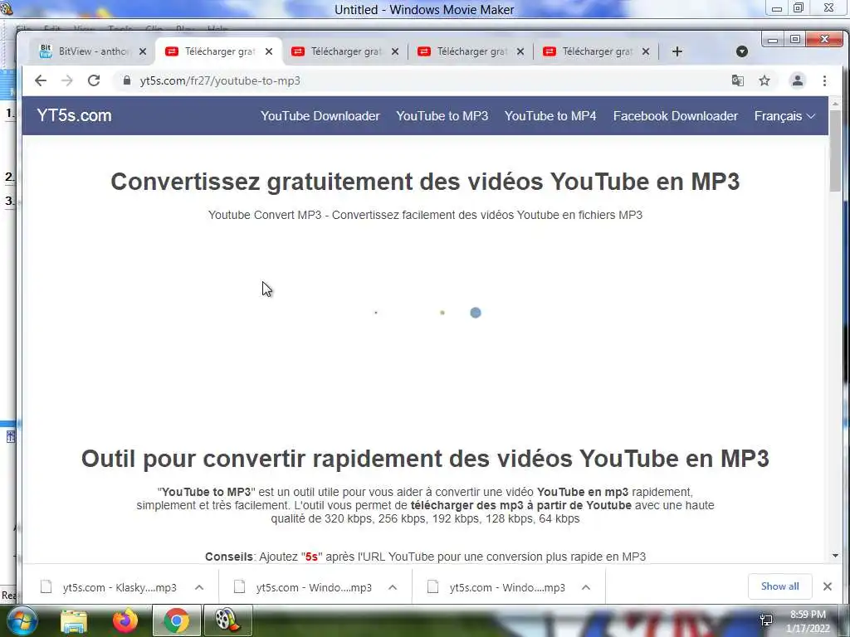Screen dimensions: 850x637
Task: Open the tab search dropdown circle
Action: pyautogui.click(x=742, y=51)
